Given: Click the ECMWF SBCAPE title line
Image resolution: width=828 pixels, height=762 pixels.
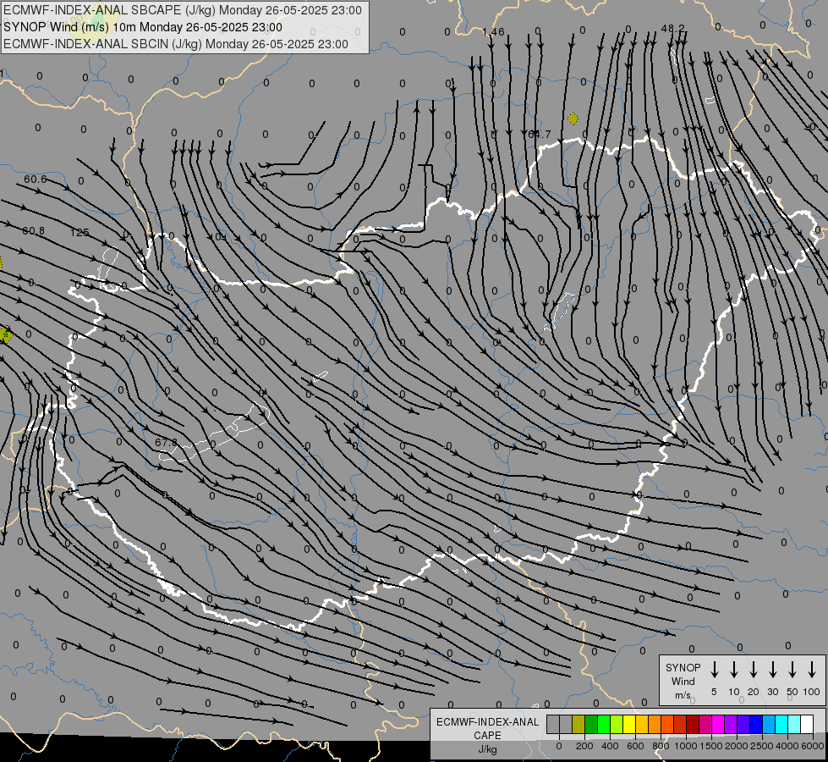Looking at the screenshot, I should tap(183, 10).
